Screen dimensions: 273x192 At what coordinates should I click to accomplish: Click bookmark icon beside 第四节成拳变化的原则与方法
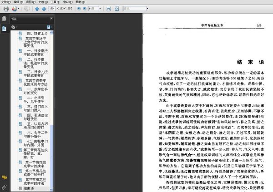pos(20,80)
